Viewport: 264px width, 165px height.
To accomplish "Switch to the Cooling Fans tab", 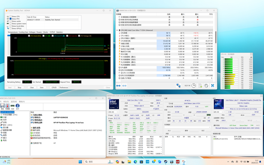I will point(23,32).
